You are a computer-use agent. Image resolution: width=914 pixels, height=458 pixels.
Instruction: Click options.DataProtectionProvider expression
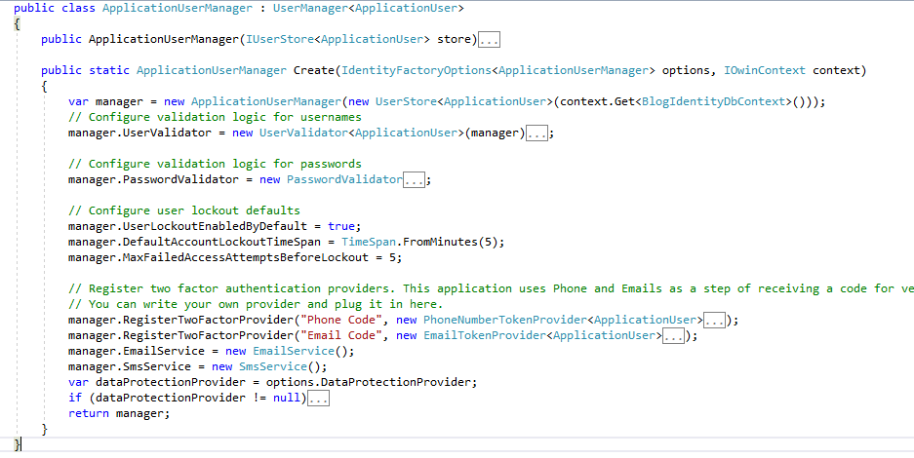coord(369,382)
